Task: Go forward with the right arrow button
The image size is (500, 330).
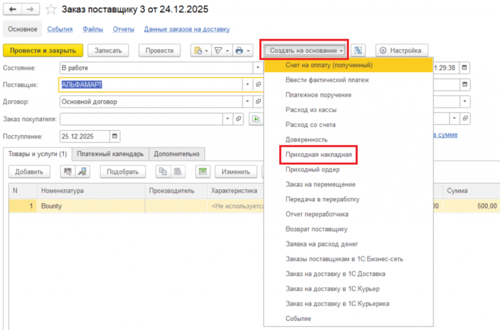Action: 30,9
